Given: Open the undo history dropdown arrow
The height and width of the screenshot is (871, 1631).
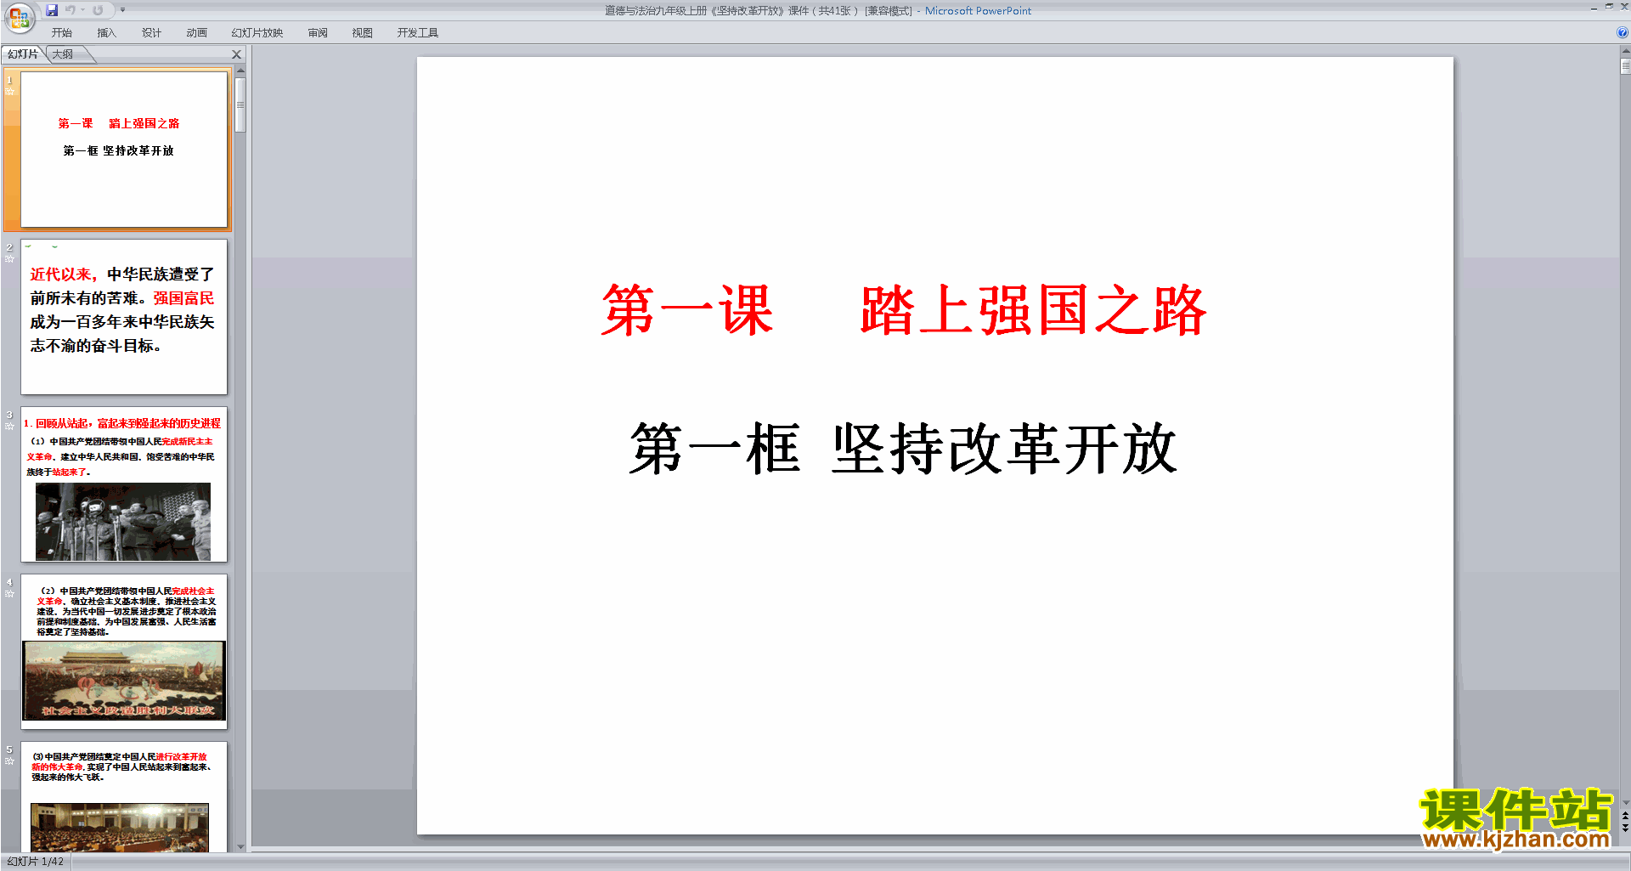Looking at the screenshot, I should click(x=82, y=10).
